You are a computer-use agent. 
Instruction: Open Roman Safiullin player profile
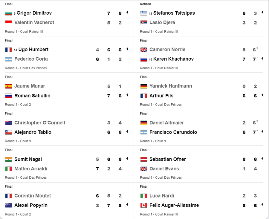(x=32, y=96)
